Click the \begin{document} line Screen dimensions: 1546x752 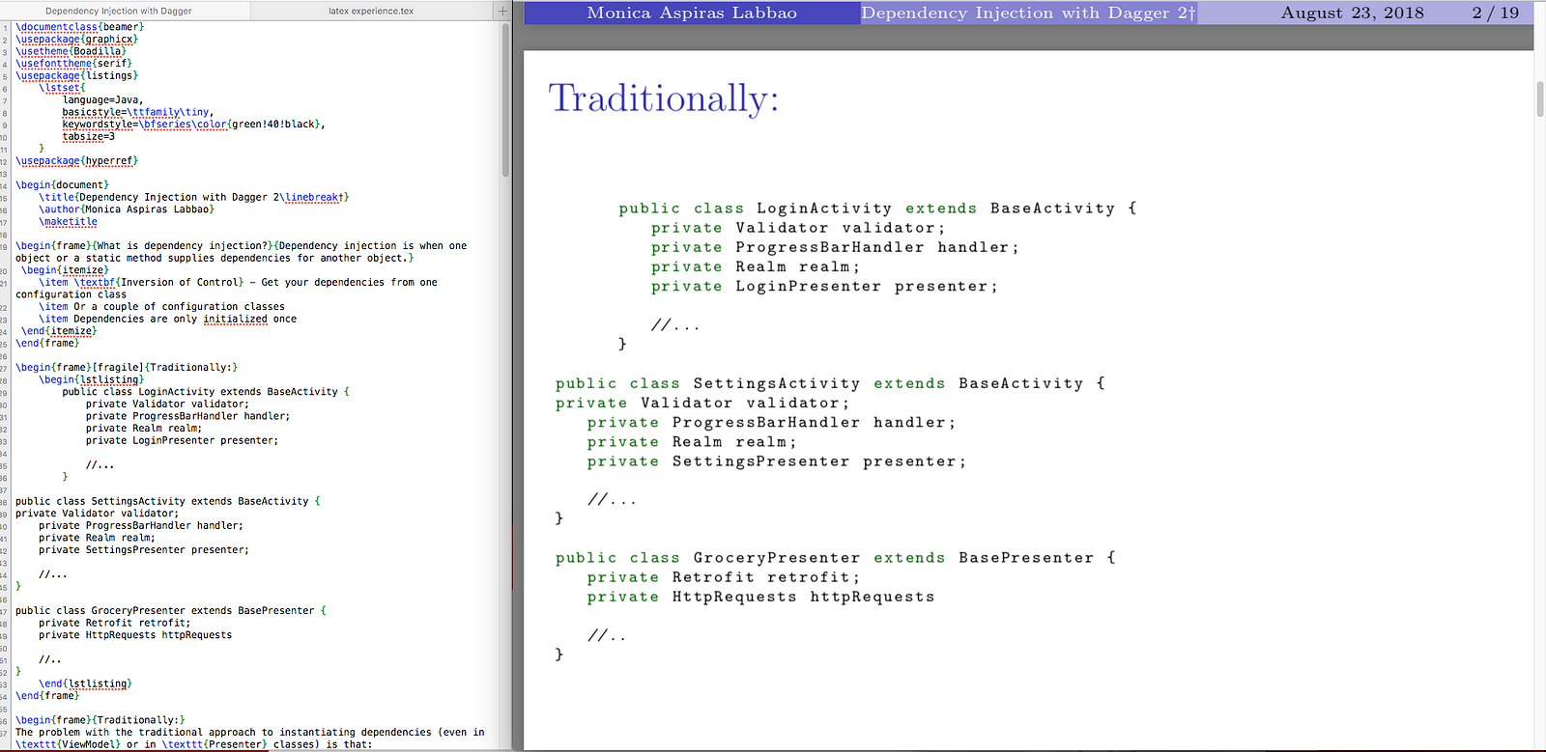[63, 184]
